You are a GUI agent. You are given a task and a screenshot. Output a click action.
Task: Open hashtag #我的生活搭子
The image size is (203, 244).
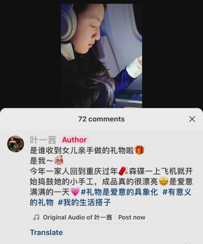84,202
